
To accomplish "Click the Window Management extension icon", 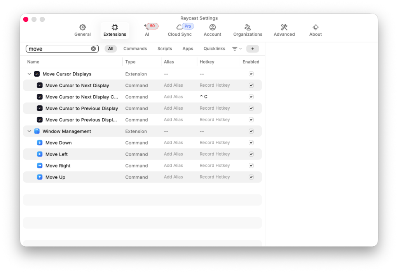I will point(37,131).
